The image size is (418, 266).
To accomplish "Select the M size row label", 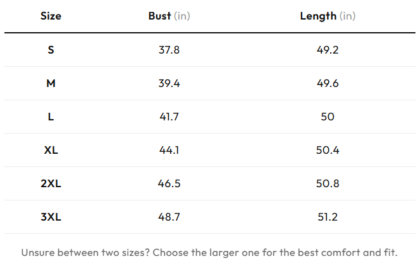I will [51, 83].
